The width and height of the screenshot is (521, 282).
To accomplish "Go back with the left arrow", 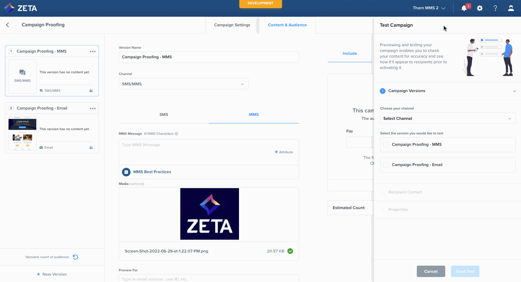I will [x=7, y=25].
